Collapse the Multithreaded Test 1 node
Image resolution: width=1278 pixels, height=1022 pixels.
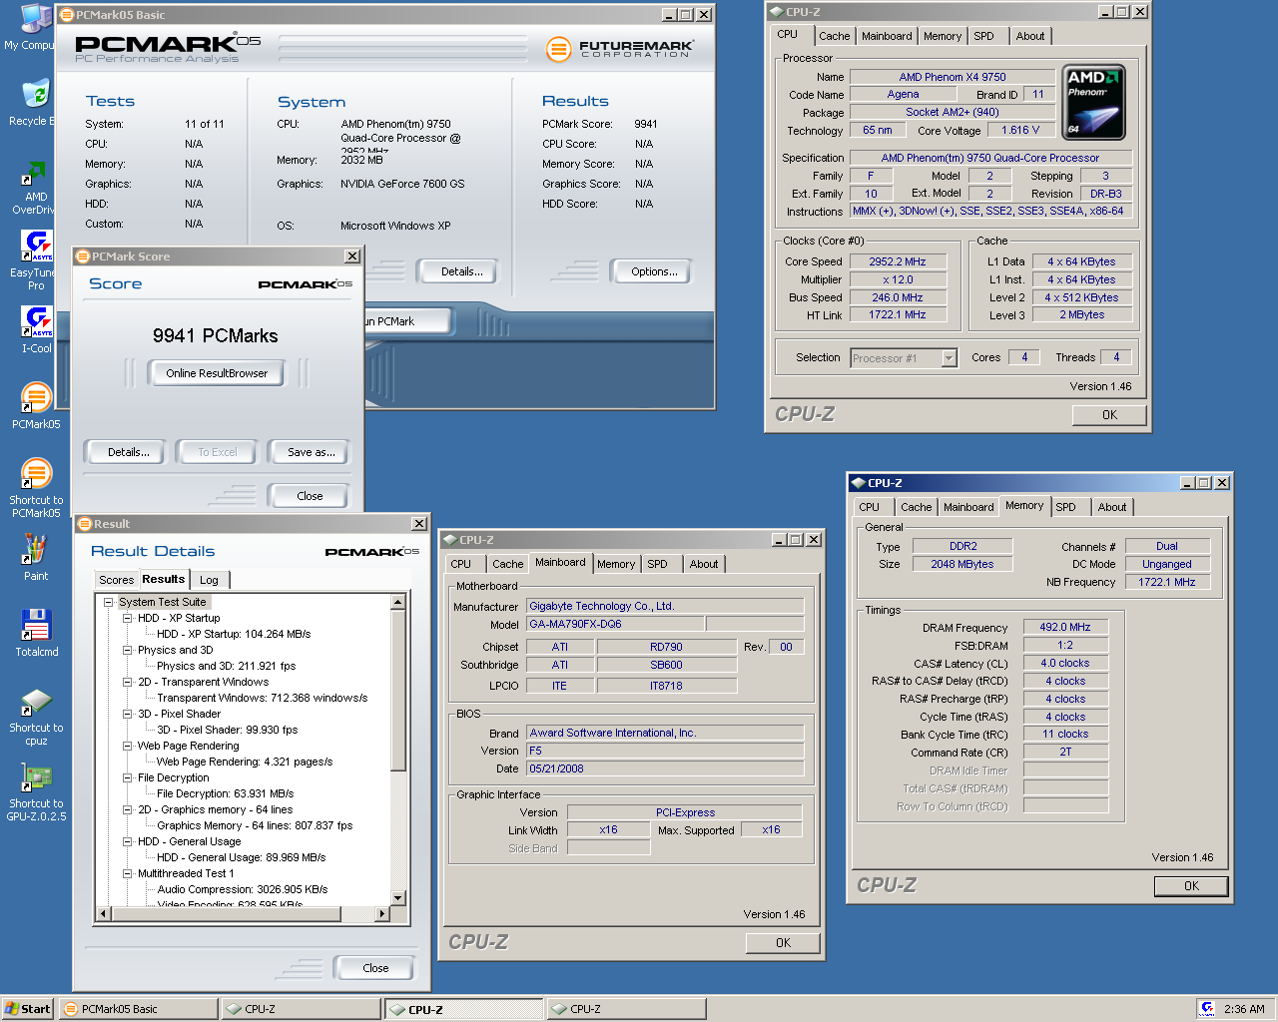(x=128, y=873)
